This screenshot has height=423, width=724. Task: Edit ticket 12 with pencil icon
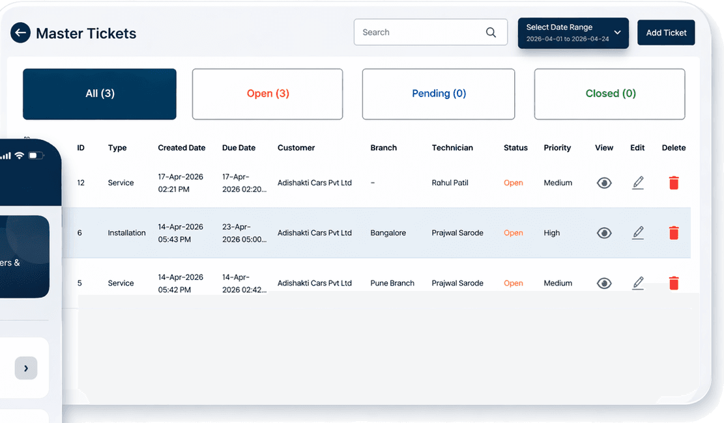click(638, 183)
